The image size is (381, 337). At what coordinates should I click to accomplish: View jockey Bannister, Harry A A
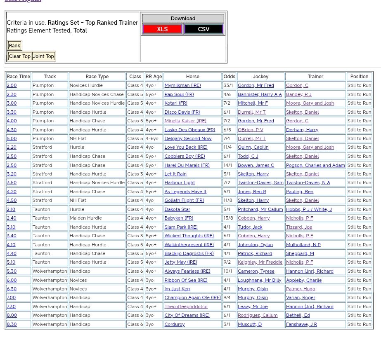click(x=260, y=94)
